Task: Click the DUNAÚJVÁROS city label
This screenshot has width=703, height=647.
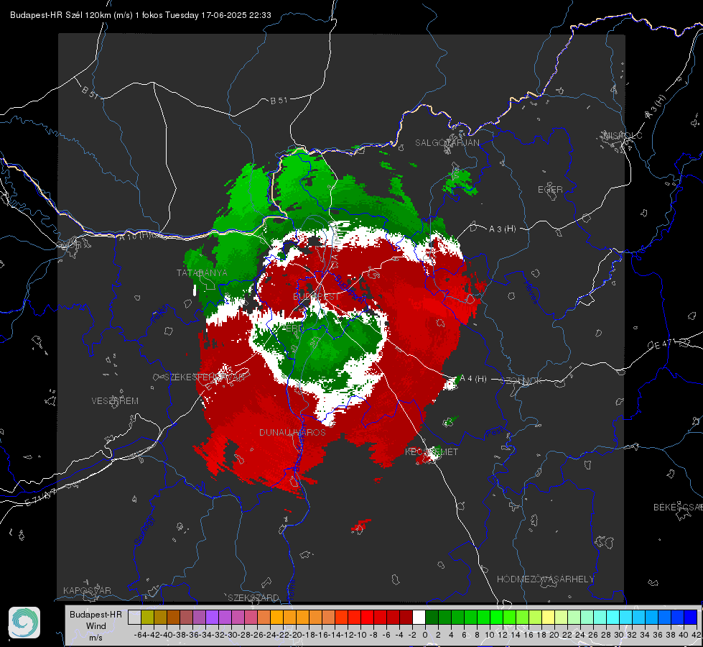Action: pos(292,432)
